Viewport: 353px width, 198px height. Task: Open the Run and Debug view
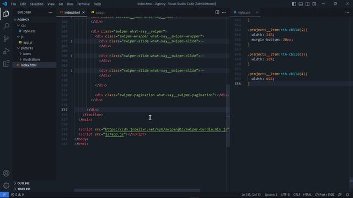(x=6, y=51)
